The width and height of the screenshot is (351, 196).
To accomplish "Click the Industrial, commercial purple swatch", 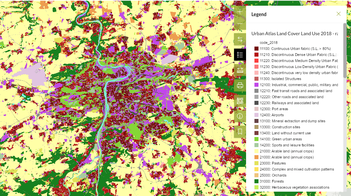I will coord(256,85).
